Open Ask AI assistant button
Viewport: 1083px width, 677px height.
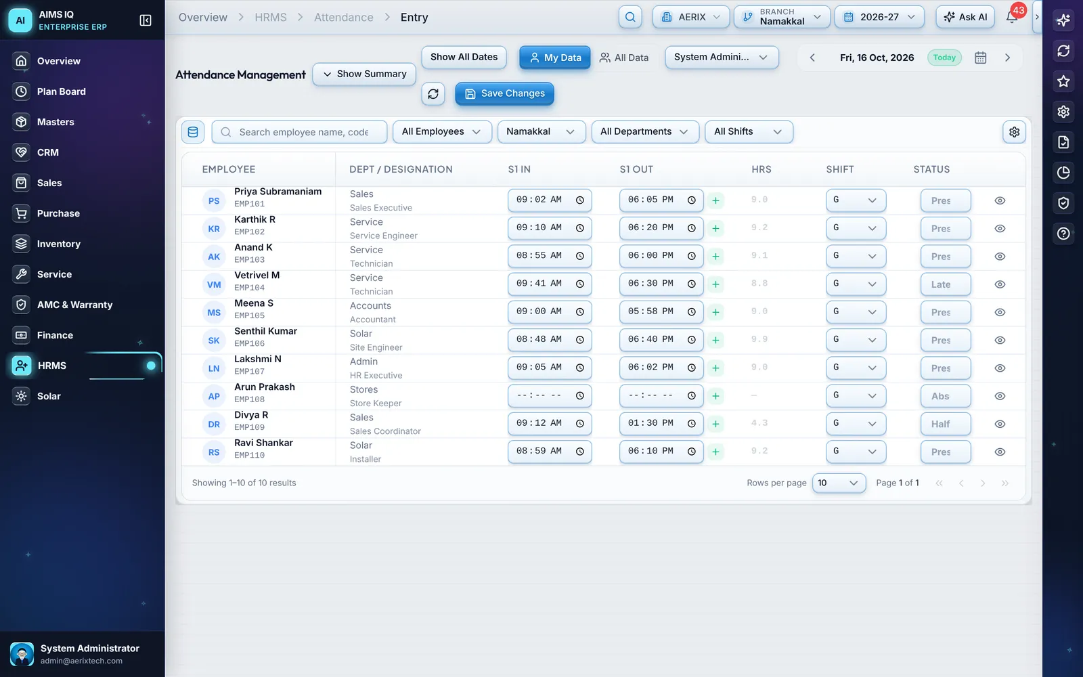point(965,17)
